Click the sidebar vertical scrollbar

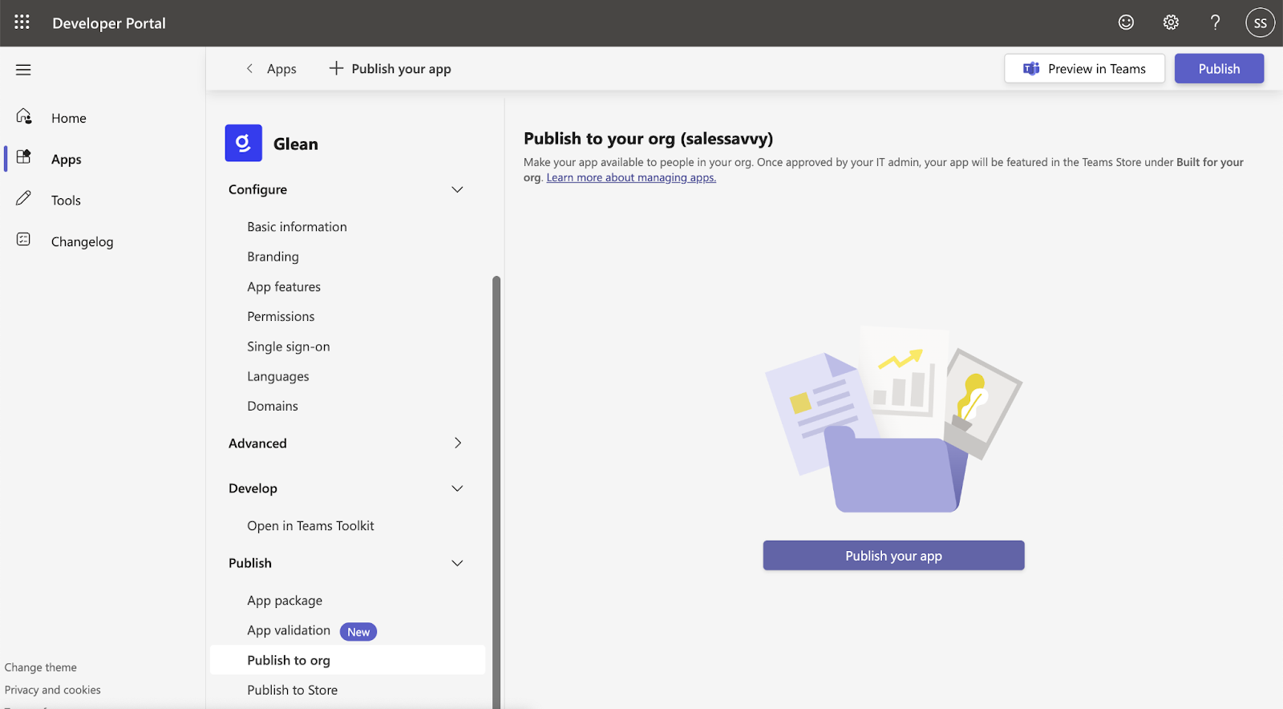[496, 481]
